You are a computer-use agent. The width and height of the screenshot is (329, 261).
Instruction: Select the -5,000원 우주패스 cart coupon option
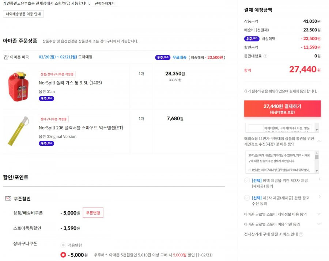coord(63,255)
